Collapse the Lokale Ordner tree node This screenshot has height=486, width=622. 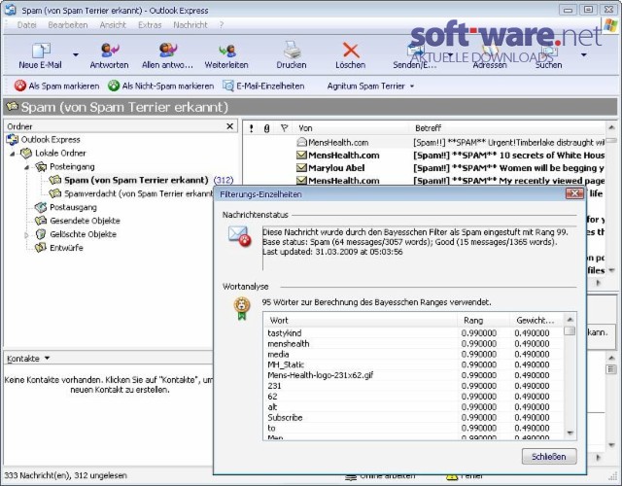coord(13,154)
